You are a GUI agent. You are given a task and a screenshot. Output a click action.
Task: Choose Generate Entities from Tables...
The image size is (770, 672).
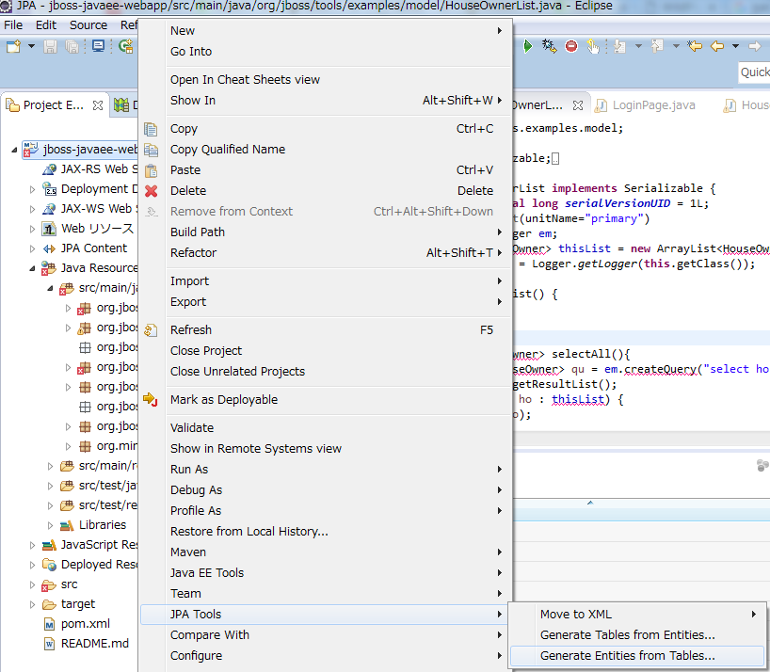pos(636,656)
